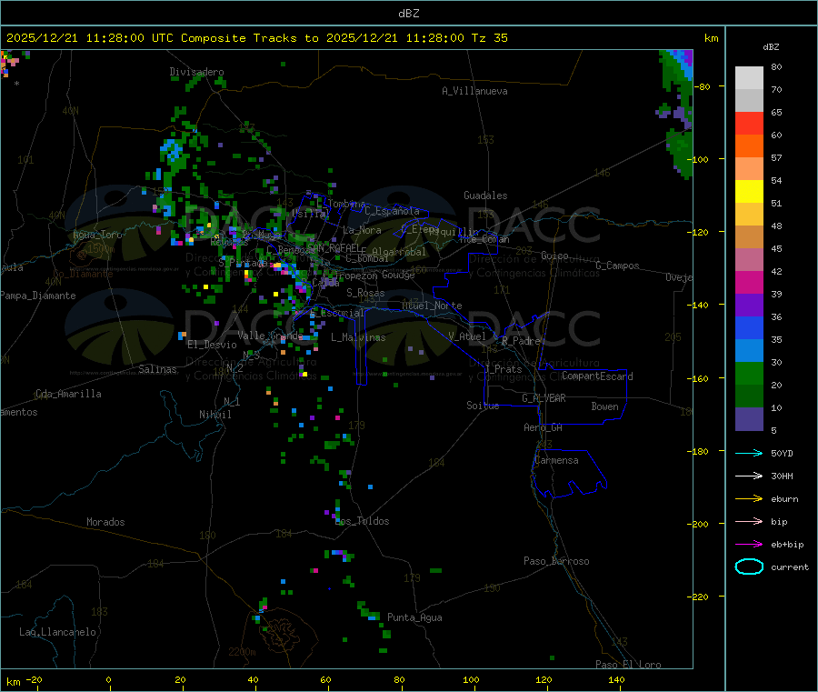Click the Pampa_Diamante label
Screen dimensions: 818x692
coord(38,296)
